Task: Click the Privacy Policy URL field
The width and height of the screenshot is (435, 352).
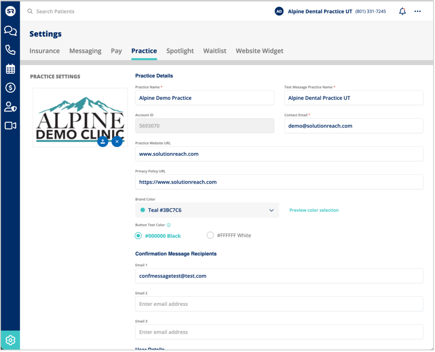Action: click(279, 182)
